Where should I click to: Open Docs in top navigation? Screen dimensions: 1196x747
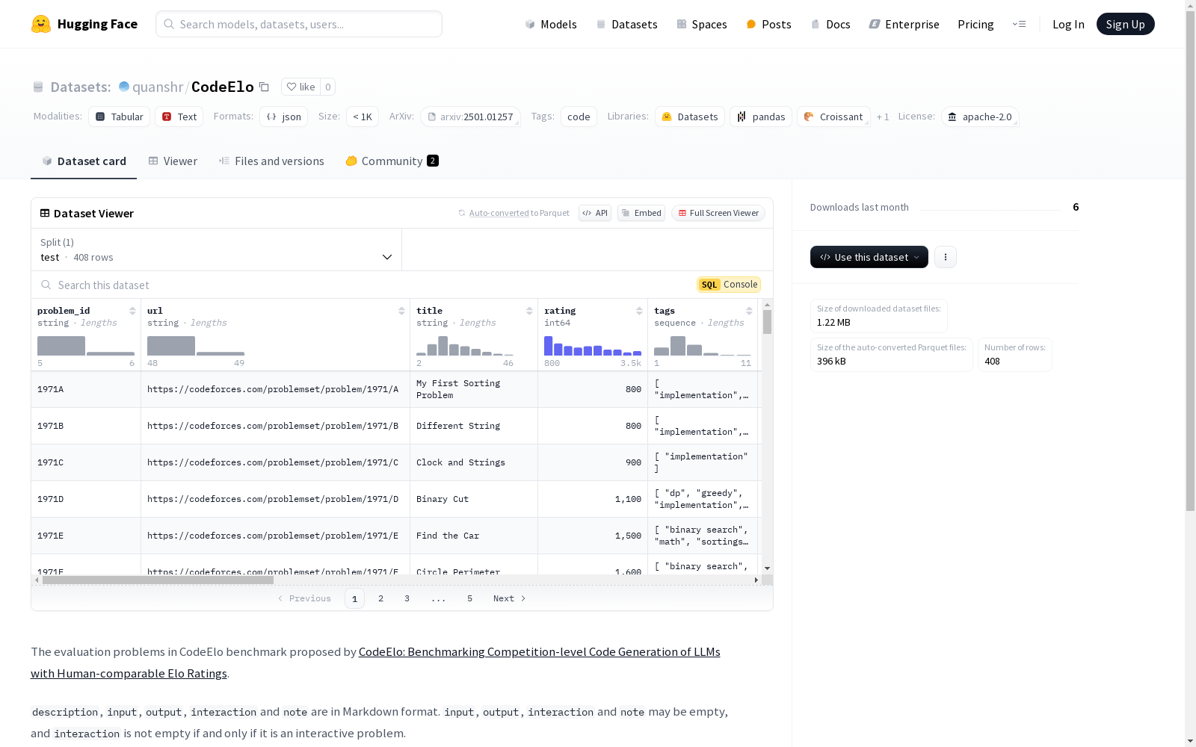pos(830,24)
